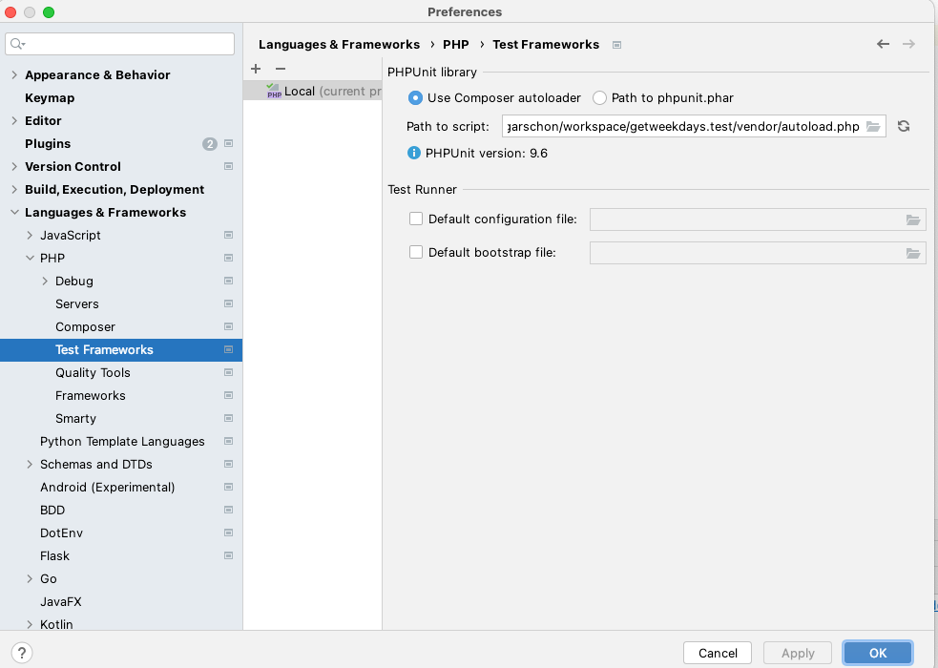Click PHP in the breadcrumb
Image resolution: width=938 pixels, height=668 pixels.
click(x=456, y=45)
